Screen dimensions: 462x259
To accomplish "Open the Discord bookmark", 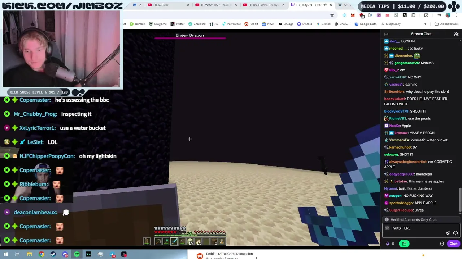I will [x=305, y=24].
